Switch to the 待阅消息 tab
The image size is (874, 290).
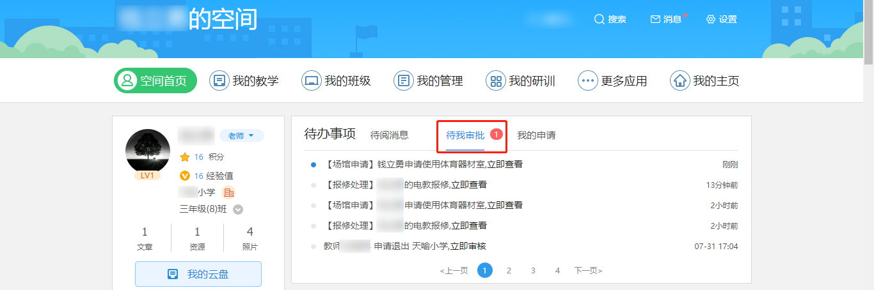pyautogui.click(x=389, y=135)
